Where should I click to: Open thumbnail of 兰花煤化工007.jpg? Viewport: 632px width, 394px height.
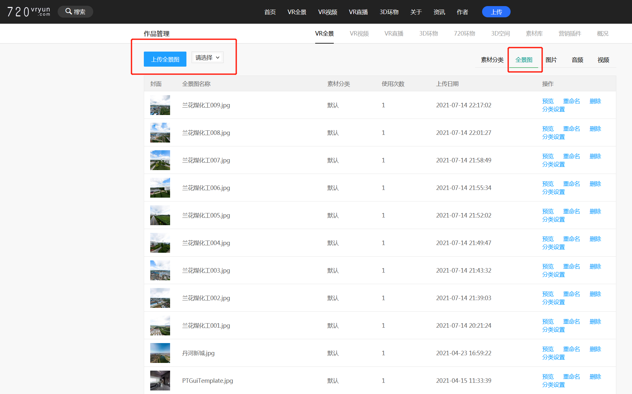[160, 160]
